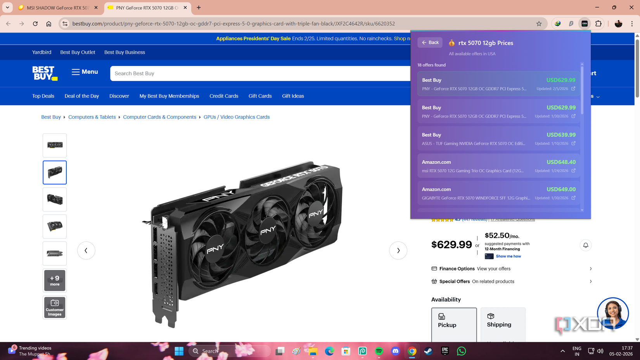Toggle the bookmark star for this page
640x360 pixels.
539,23
